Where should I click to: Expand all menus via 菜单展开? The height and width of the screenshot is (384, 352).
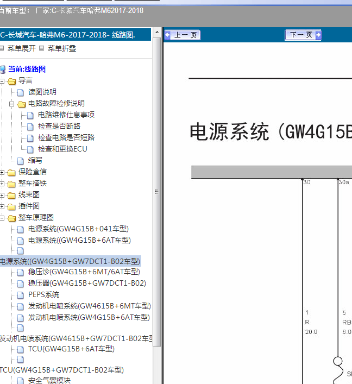coord(21,48)
